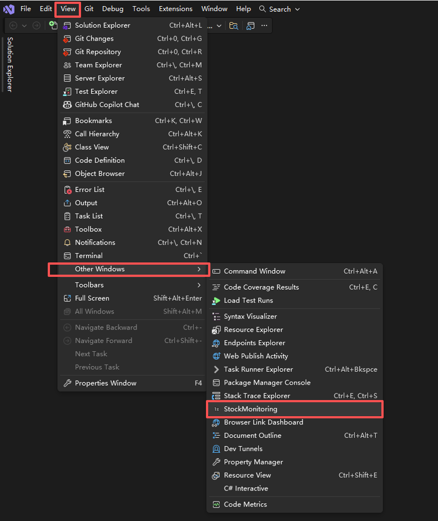
Task: Select Web Publish Activity entry
Action: (295, 356)
